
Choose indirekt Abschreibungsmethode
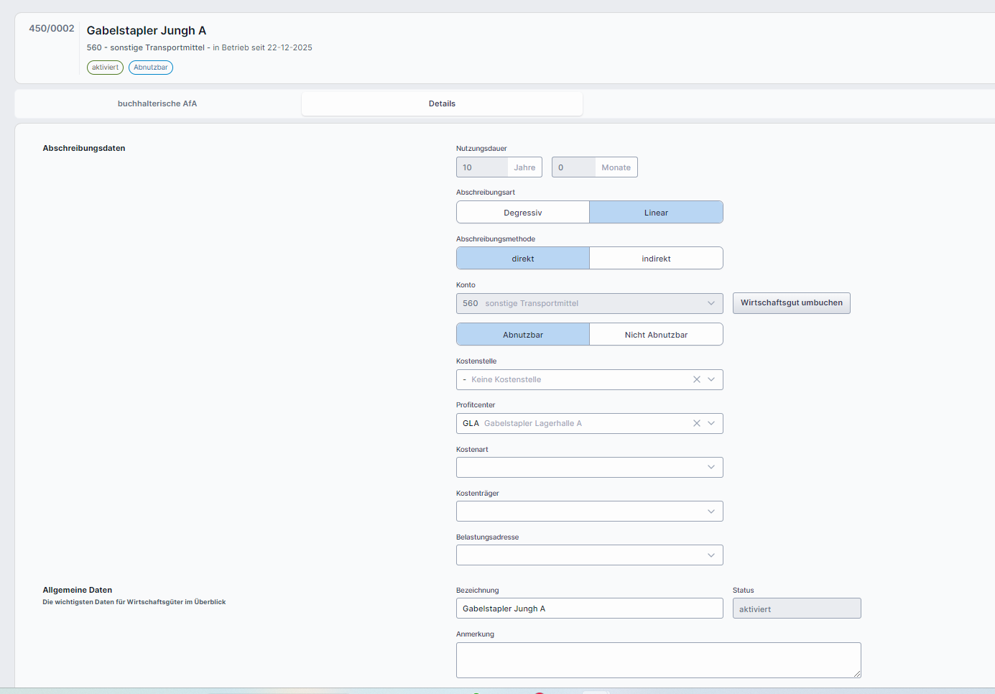click(656, 259)
